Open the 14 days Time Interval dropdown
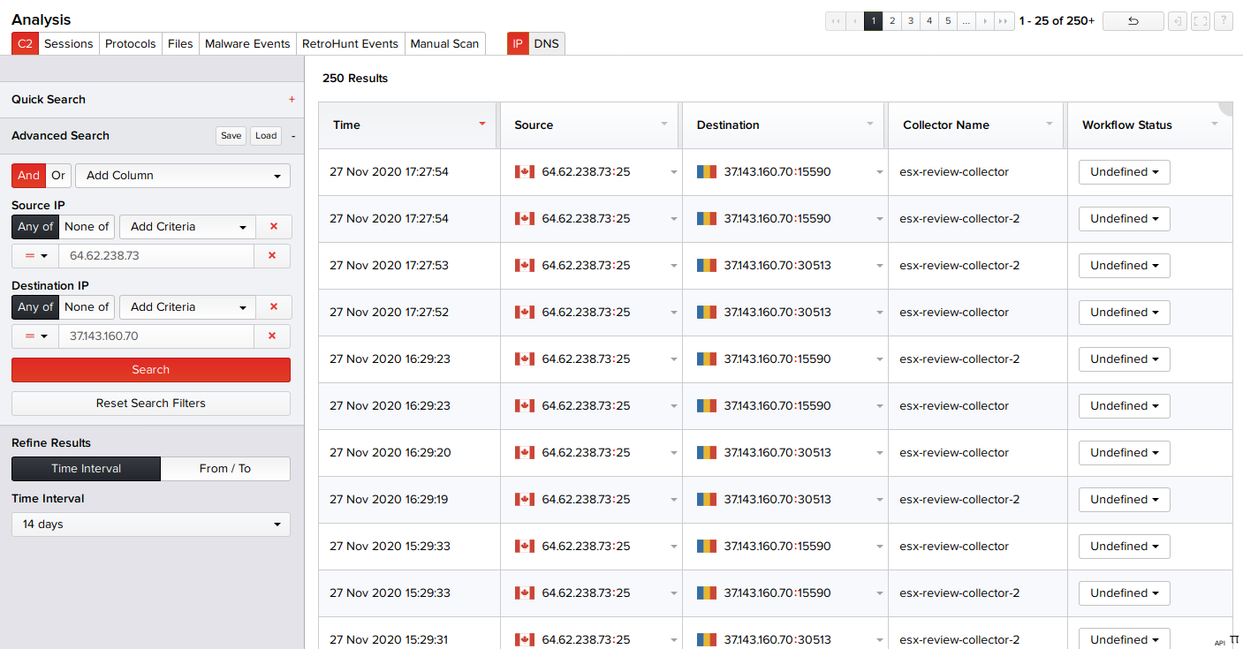Viewport: 1243px width, 649px height. pyautogui.click(x=151, y=524)
